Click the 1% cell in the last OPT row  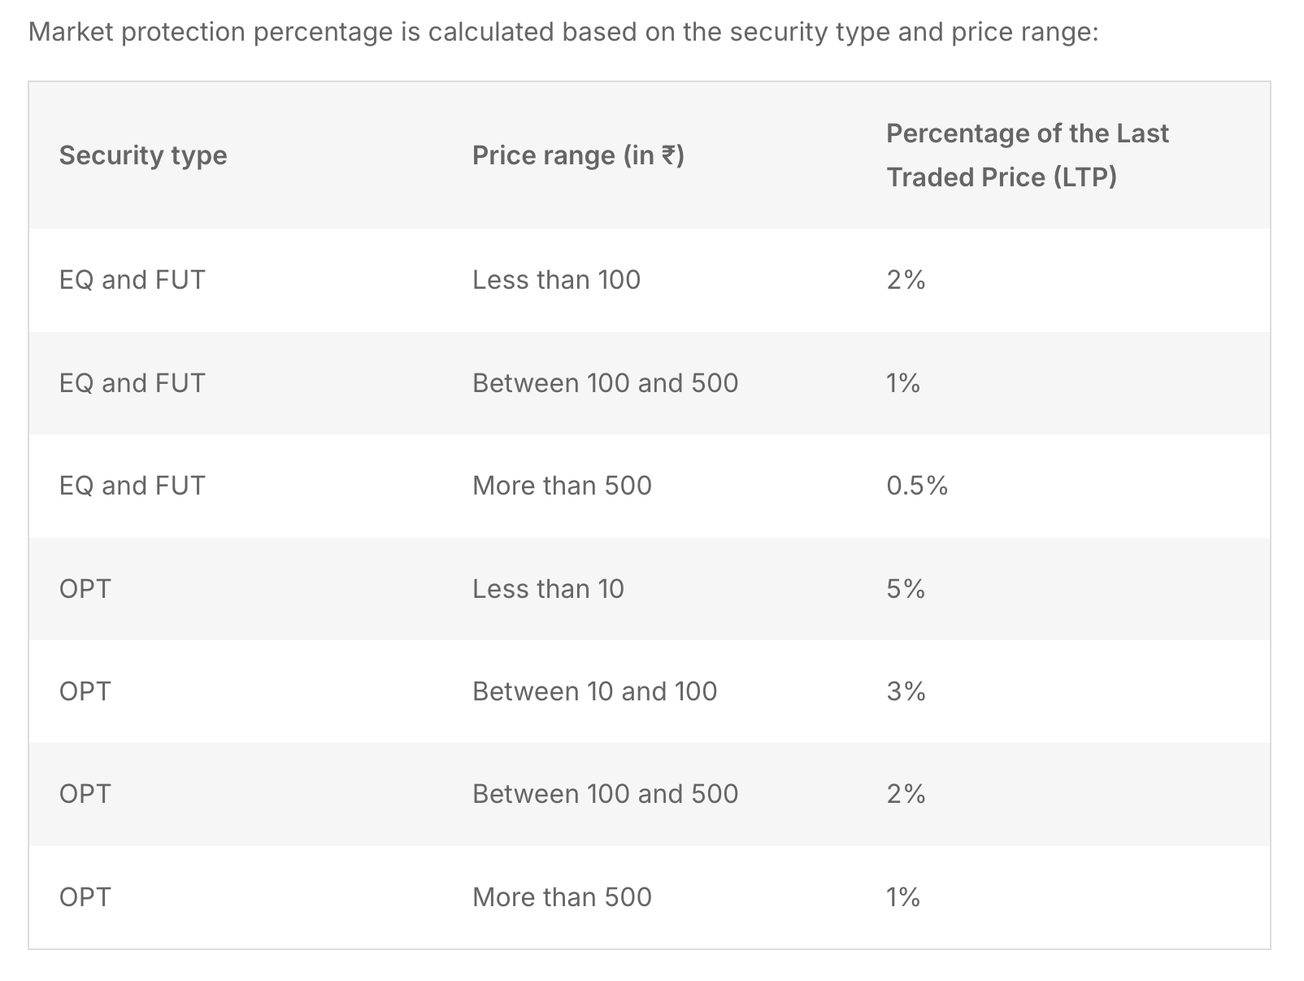903,897
